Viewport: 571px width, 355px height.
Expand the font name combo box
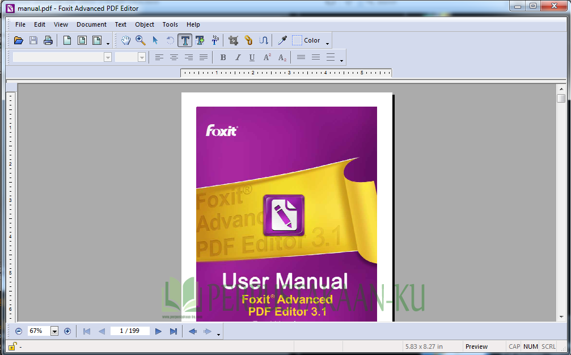coord(108,57)
